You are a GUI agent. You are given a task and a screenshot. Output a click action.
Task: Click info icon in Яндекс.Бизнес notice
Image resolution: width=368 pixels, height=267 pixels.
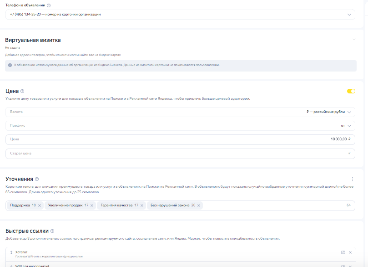[10, 65]
